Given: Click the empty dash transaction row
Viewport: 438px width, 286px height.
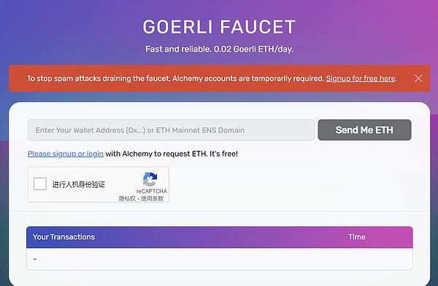Looking at the screenshot, I should [219, 259].
